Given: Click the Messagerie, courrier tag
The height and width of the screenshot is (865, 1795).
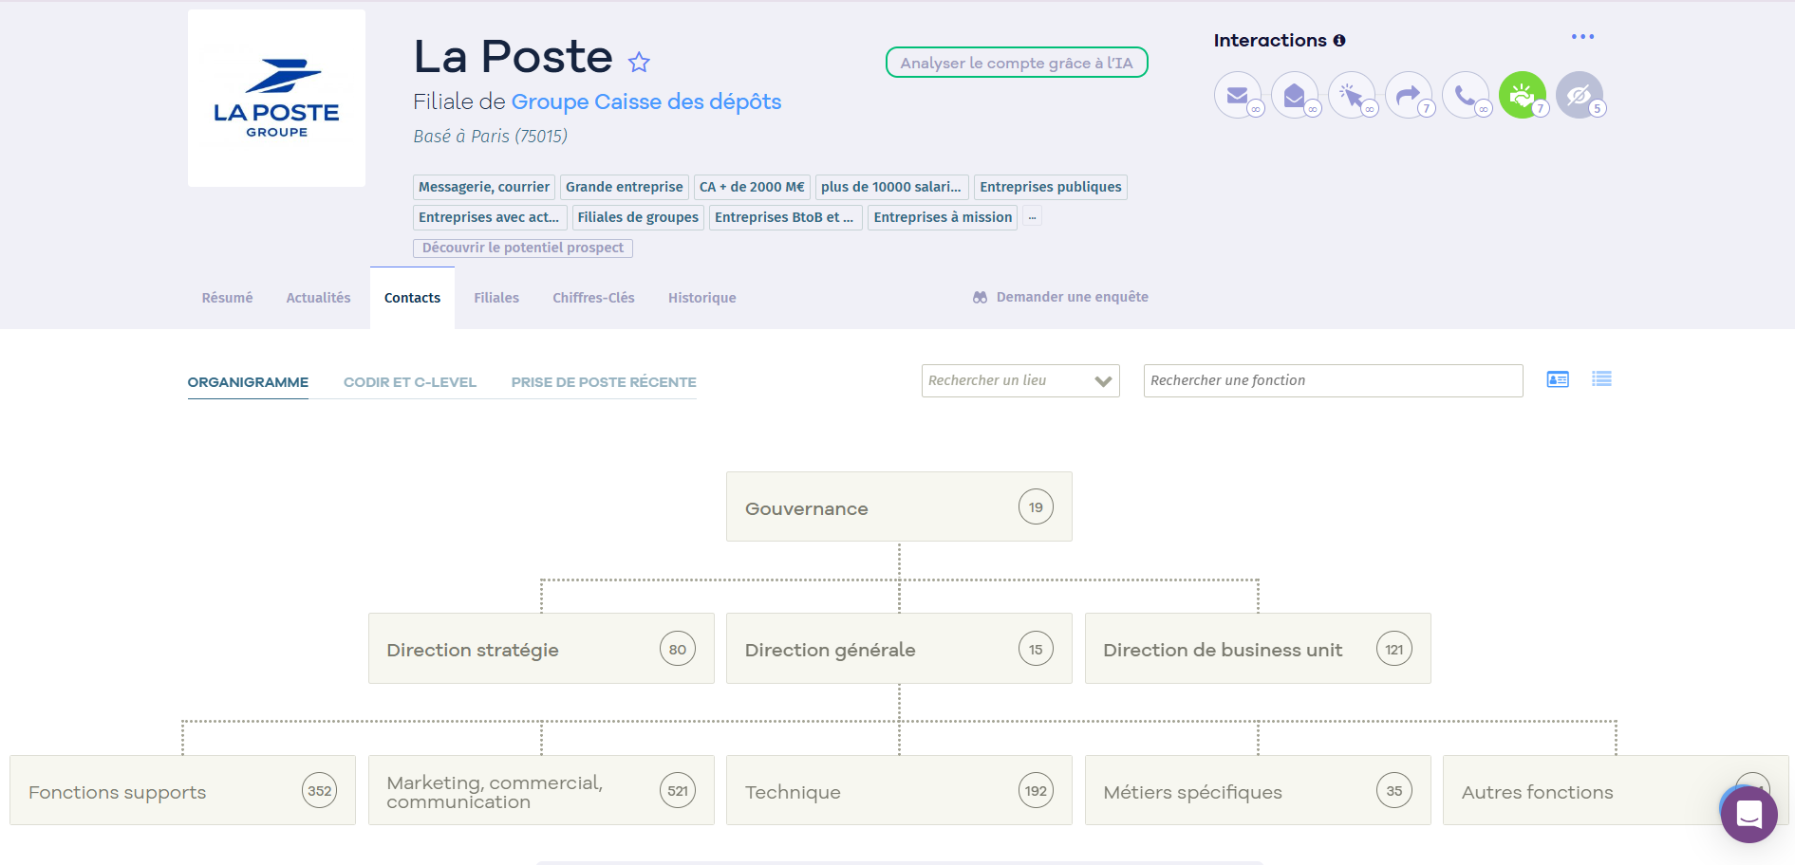Looking at the screenshot, I should 484,187.
